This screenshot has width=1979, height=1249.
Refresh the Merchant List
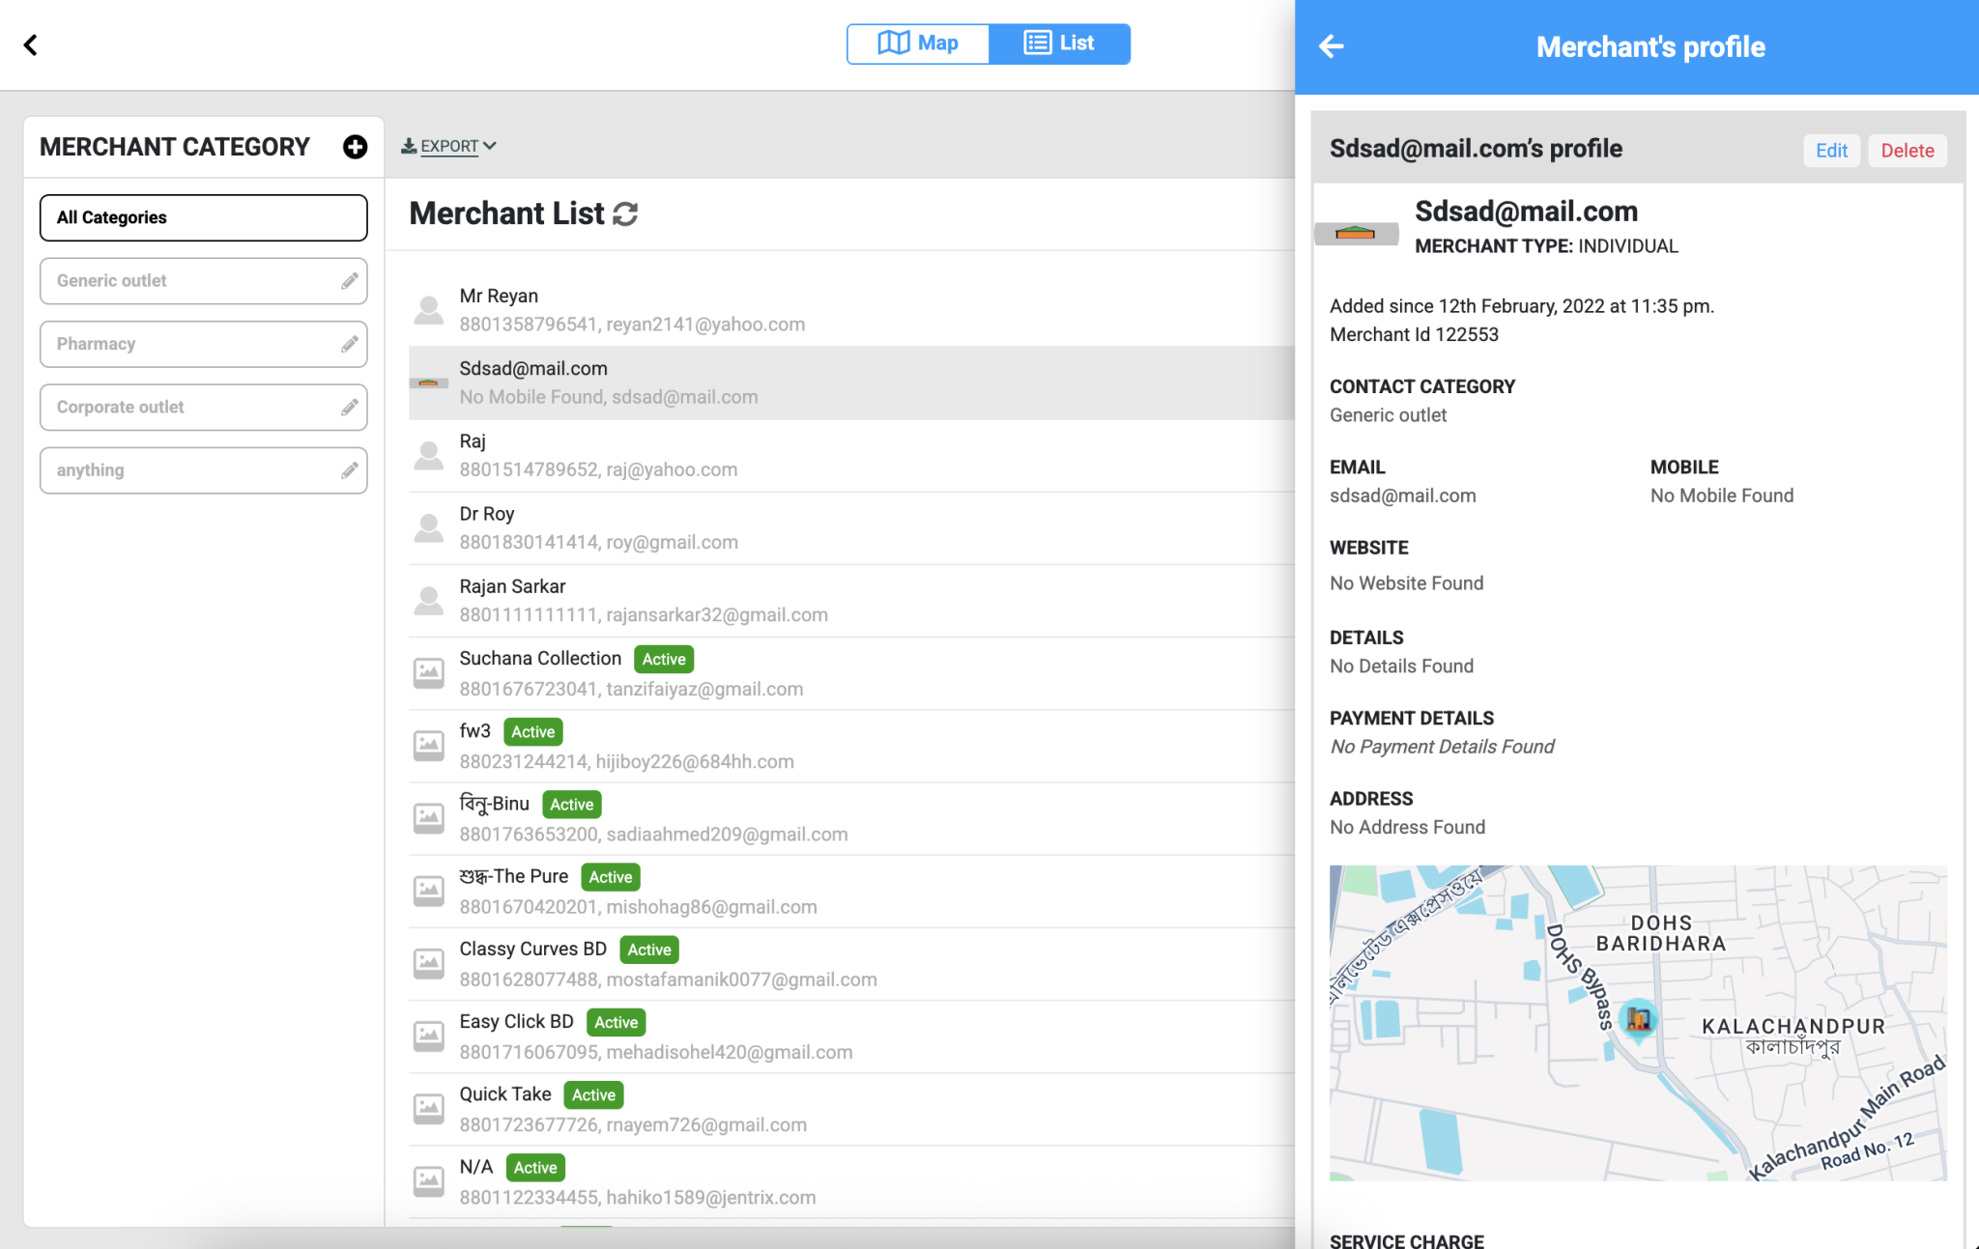click(x=625, y=213)
